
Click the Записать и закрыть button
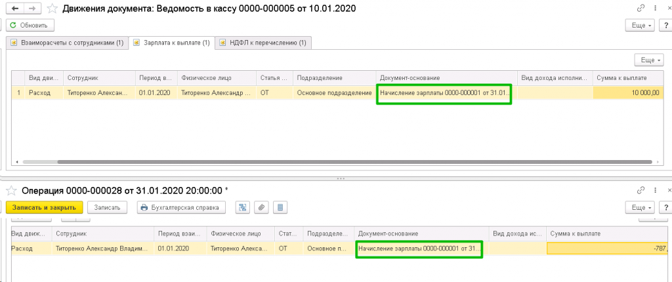coord(44,207)
